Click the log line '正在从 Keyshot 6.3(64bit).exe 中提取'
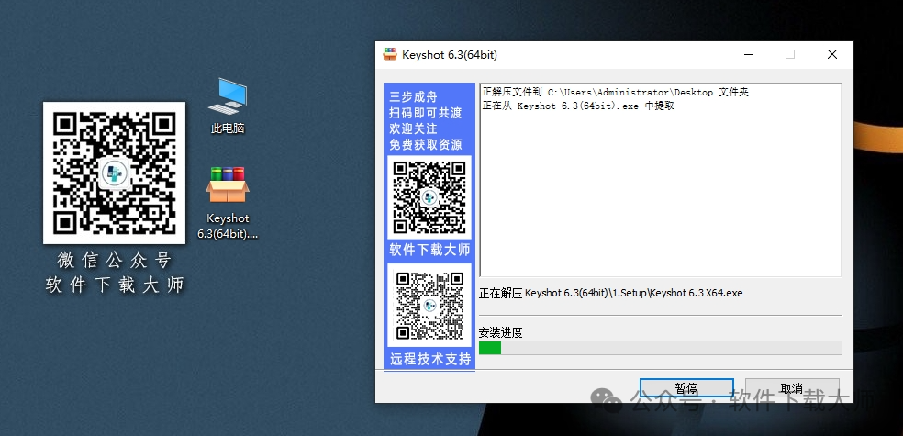 (577, 106)
